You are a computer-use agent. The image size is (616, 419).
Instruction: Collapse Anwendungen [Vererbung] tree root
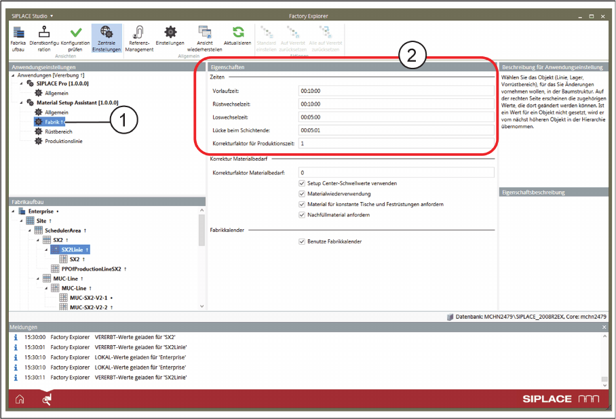coord(14,75)
